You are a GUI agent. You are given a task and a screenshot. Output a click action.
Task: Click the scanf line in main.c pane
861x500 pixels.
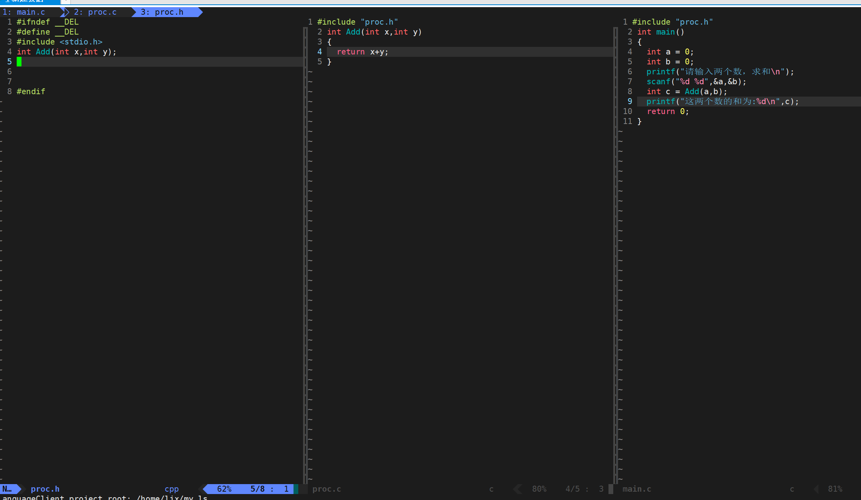696,81
